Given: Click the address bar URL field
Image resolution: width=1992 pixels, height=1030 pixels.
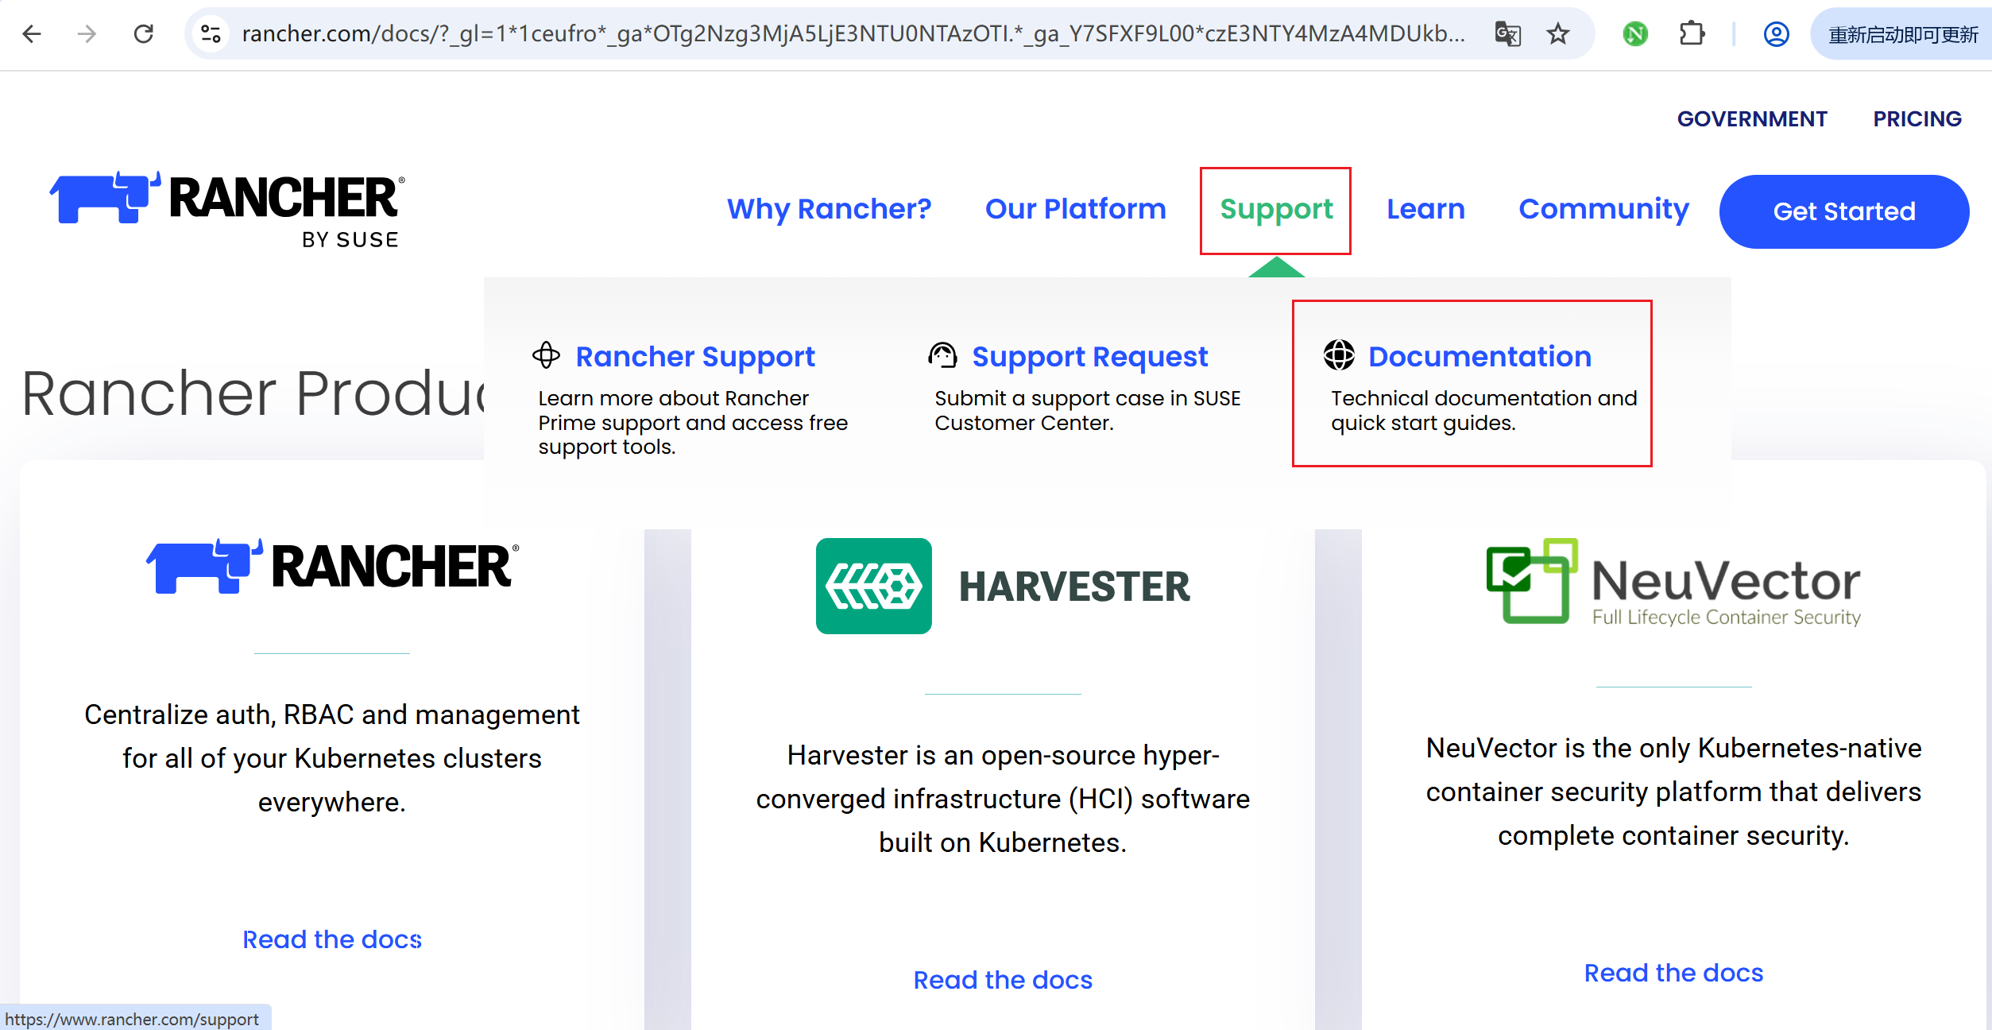Looking at the screenshot, I should tap(854, 34).
